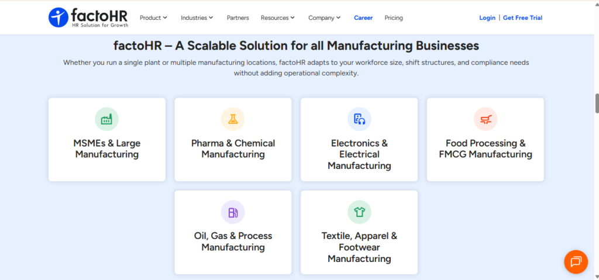599x280 pixels.
Task: Expand the Product dropdown menu
Action: pyautogui.click(x=153, y=18)
